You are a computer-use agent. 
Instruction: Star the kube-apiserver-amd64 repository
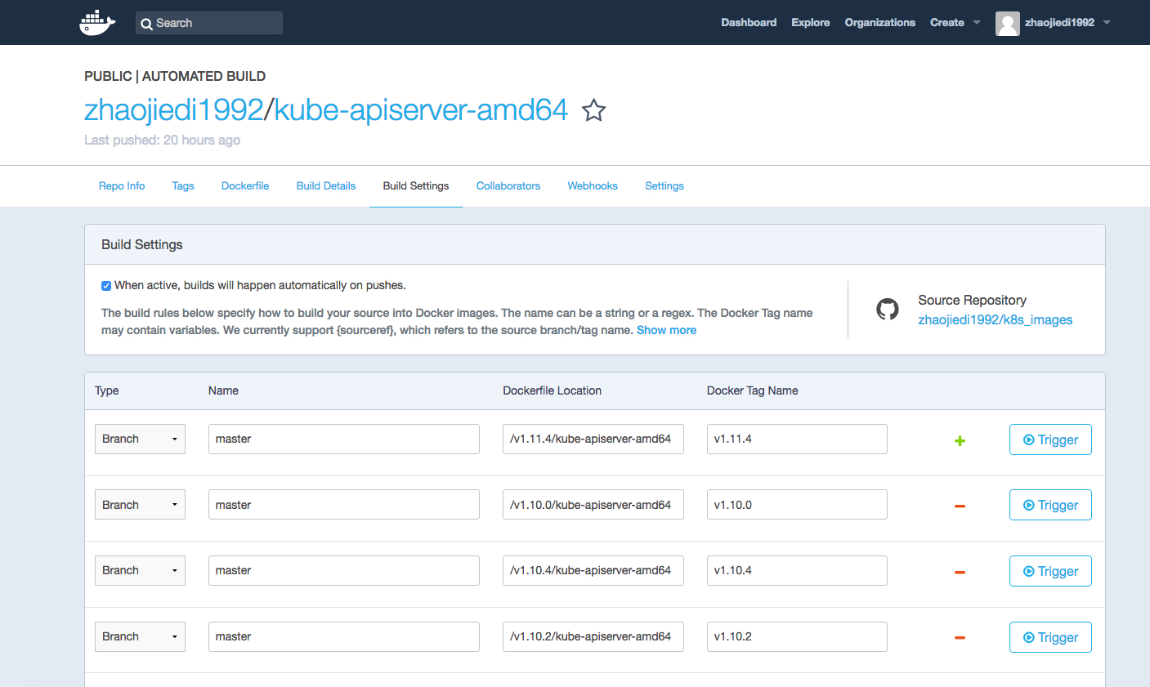[594, 110]
